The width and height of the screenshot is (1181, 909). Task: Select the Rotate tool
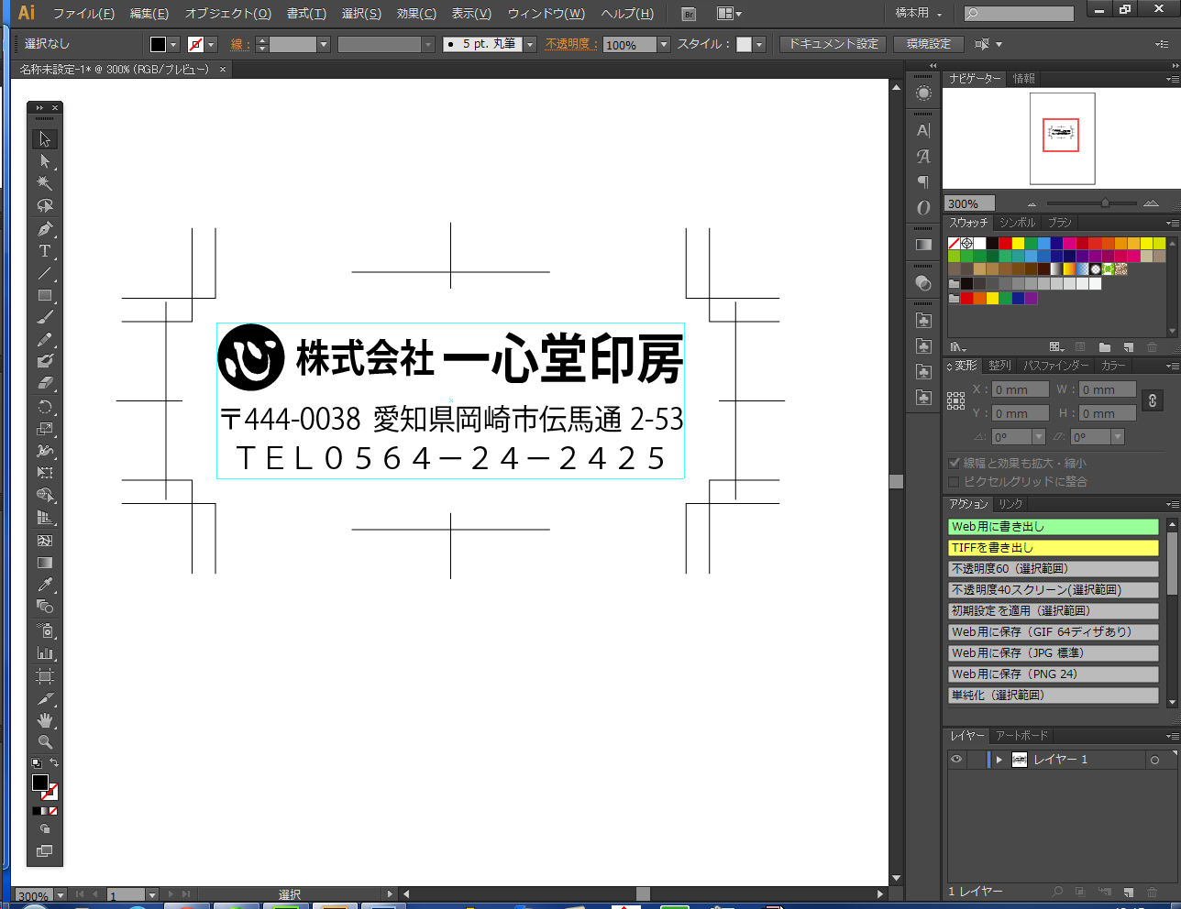click(x=44, y=407)
